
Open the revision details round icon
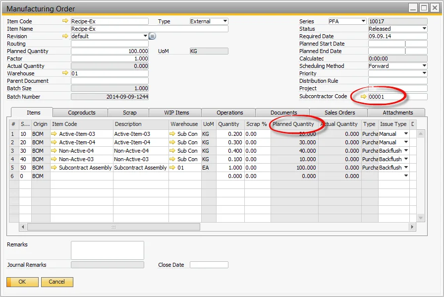(x=152, y=36)
